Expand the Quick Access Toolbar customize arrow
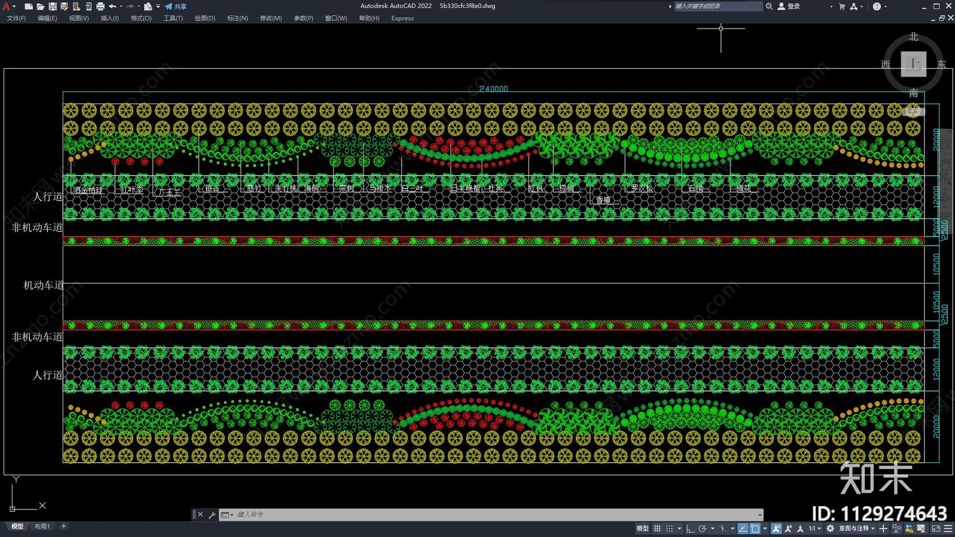The height and width of the screenshot is (537, 955). coord(158,7)
